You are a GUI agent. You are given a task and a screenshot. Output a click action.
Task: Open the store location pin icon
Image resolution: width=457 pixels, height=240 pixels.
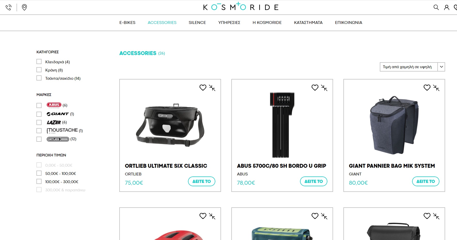click(x=24, y=7)
